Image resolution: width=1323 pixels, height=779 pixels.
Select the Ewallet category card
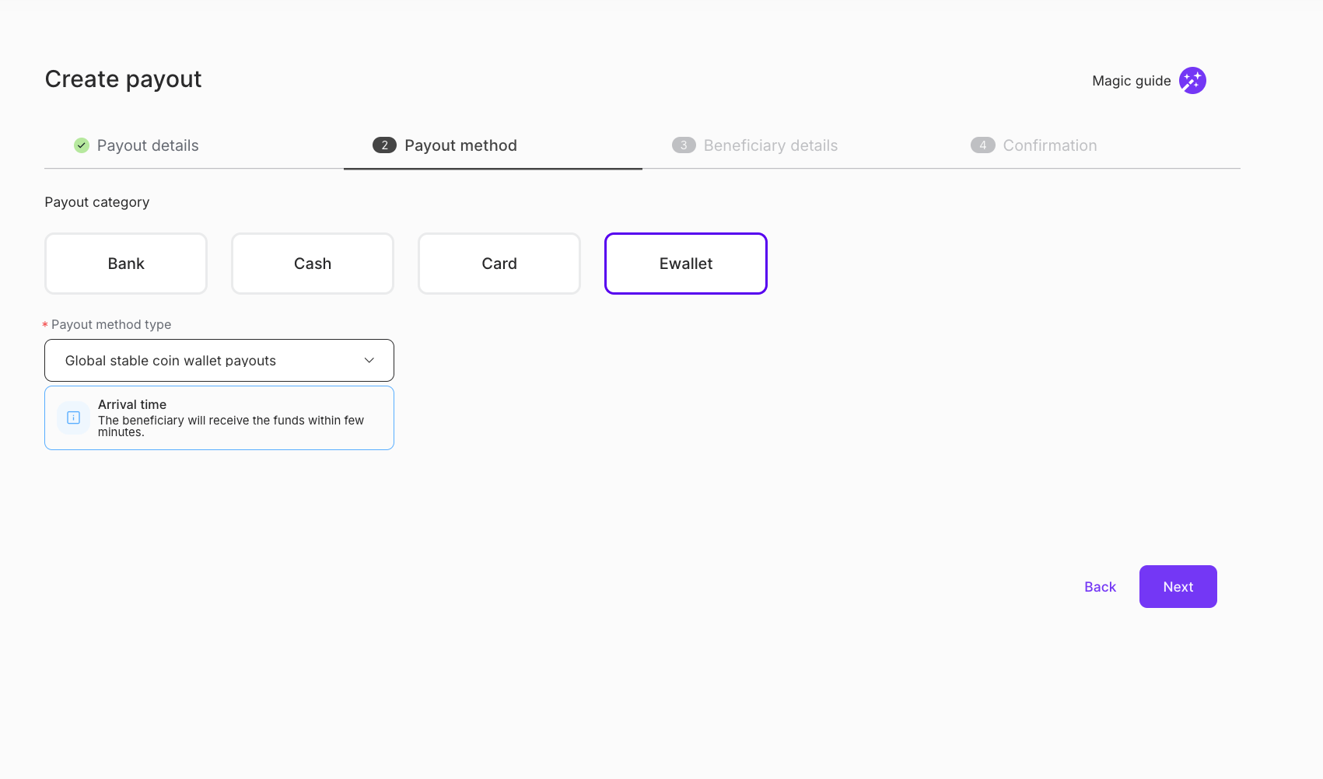(686, 263)
